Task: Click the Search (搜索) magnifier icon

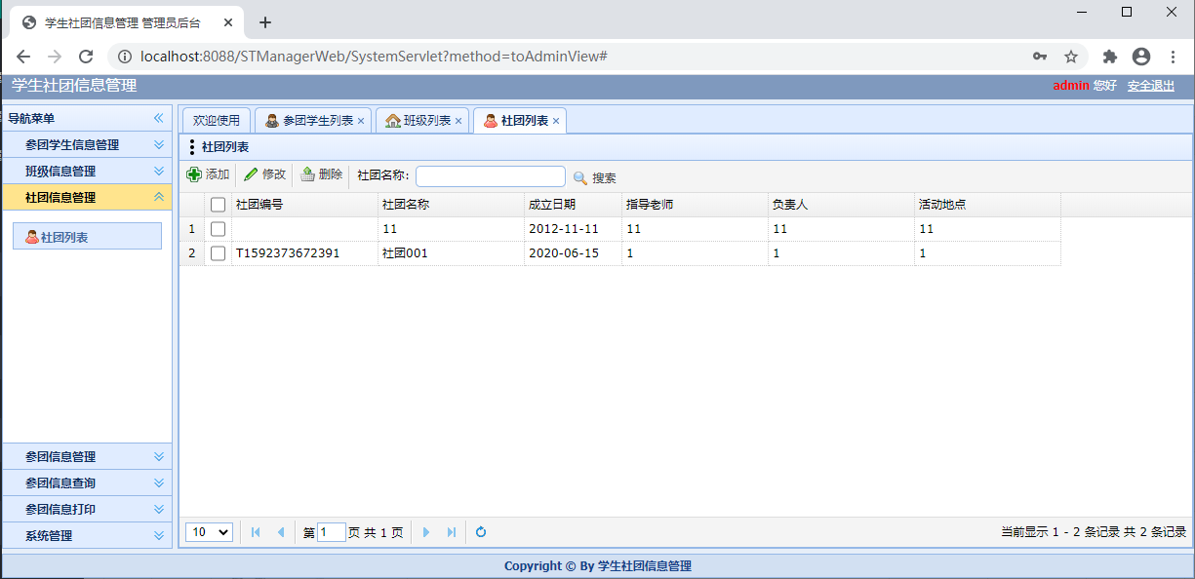Action: click(580, 178)
